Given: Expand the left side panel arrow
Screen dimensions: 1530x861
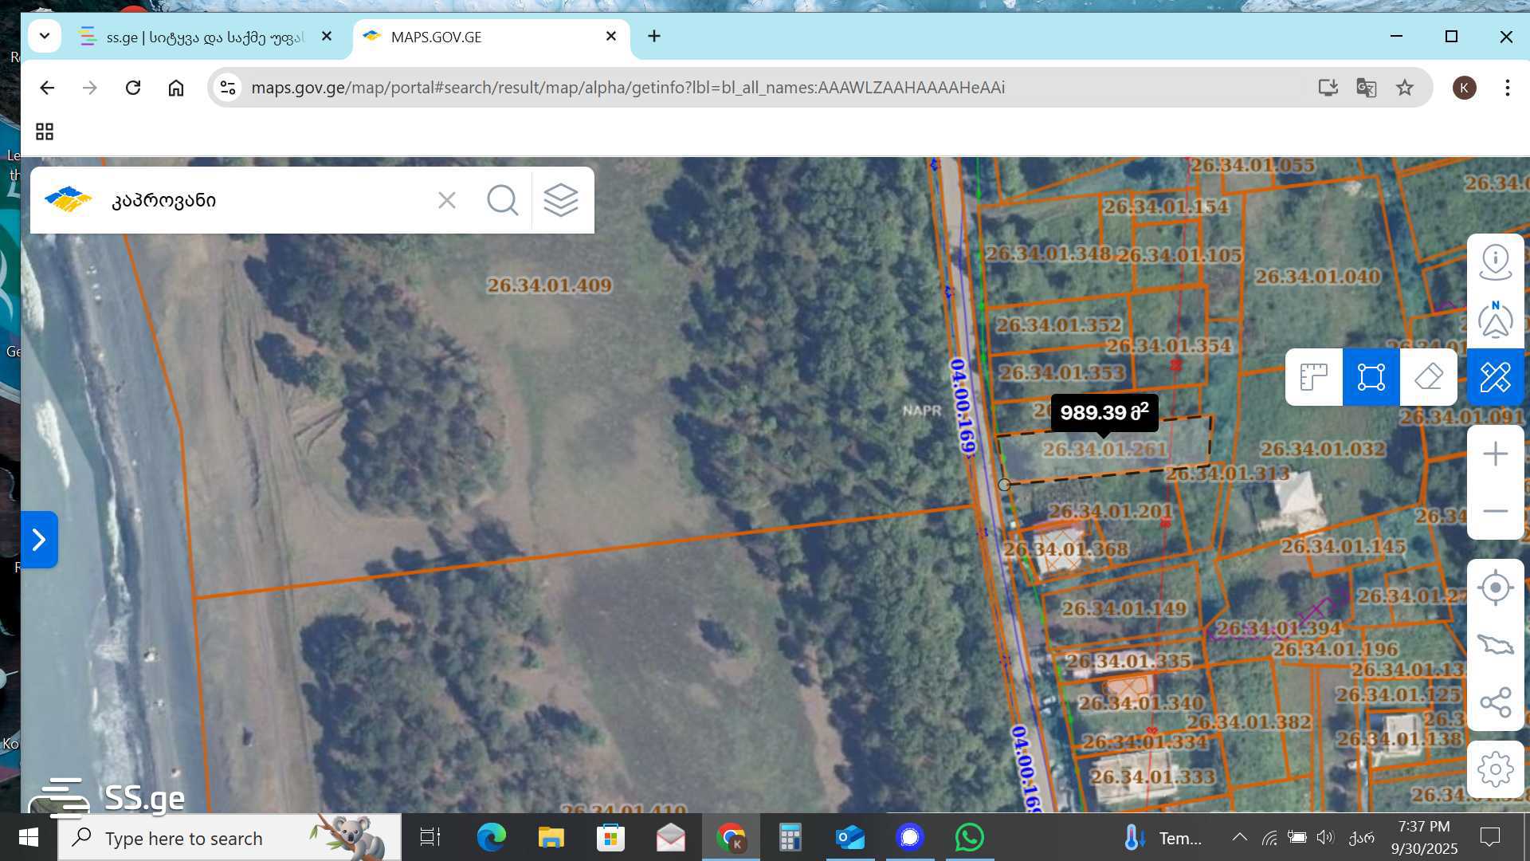Looking at the screenshot, I should pos(39,540).
